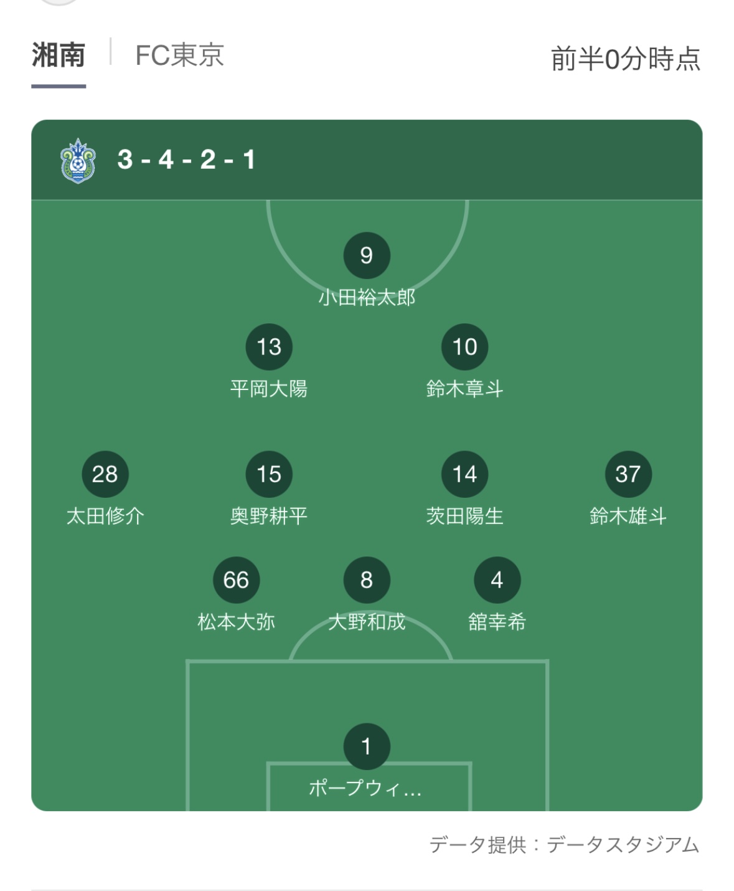
Task: Select player number 15 marker
Action: pos(269,474)
